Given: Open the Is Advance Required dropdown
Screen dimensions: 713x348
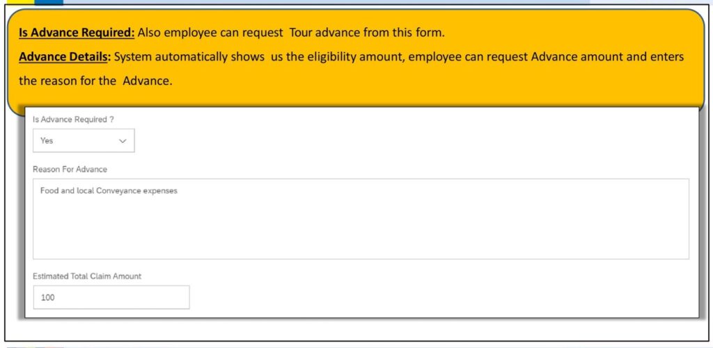Looking at the screenshot, I should click(x=84, y=140).
